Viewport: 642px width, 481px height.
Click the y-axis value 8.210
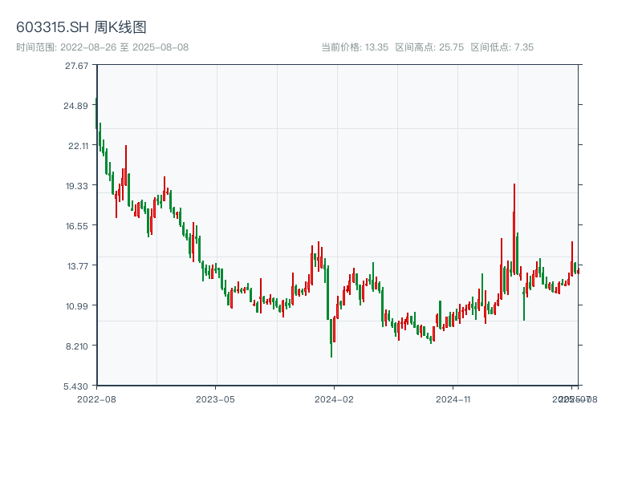[77, 346]
